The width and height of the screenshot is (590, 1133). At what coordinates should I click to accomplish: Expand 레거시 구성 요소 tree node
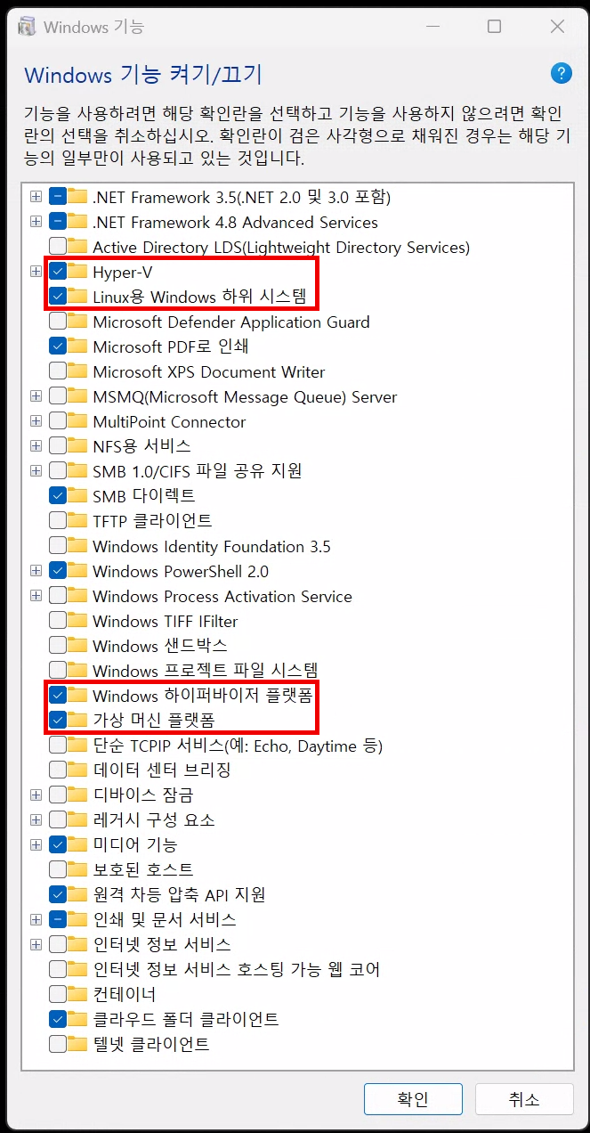36,819
